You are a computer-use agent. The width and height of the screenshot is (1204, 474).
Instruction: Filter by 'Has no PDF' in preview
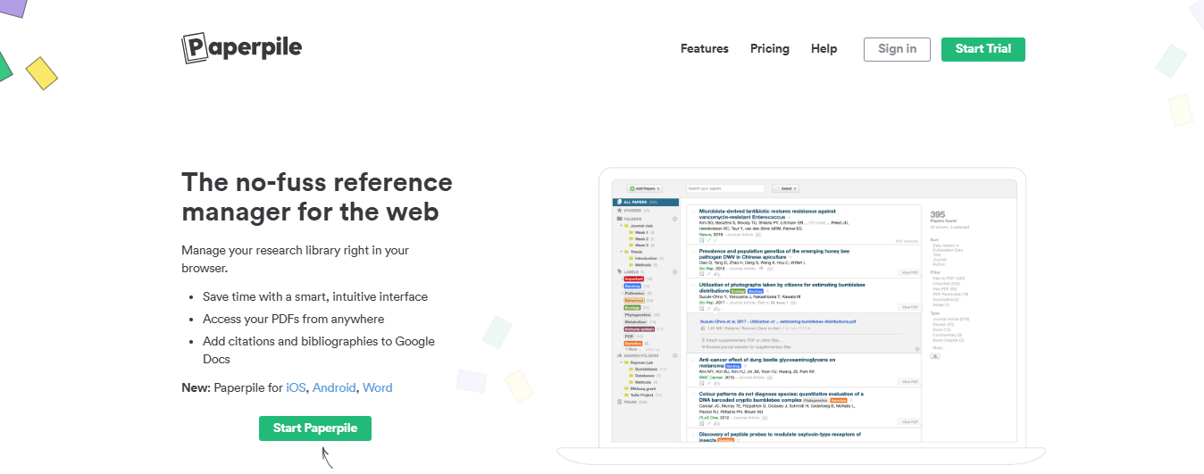[x=949, y=278]
